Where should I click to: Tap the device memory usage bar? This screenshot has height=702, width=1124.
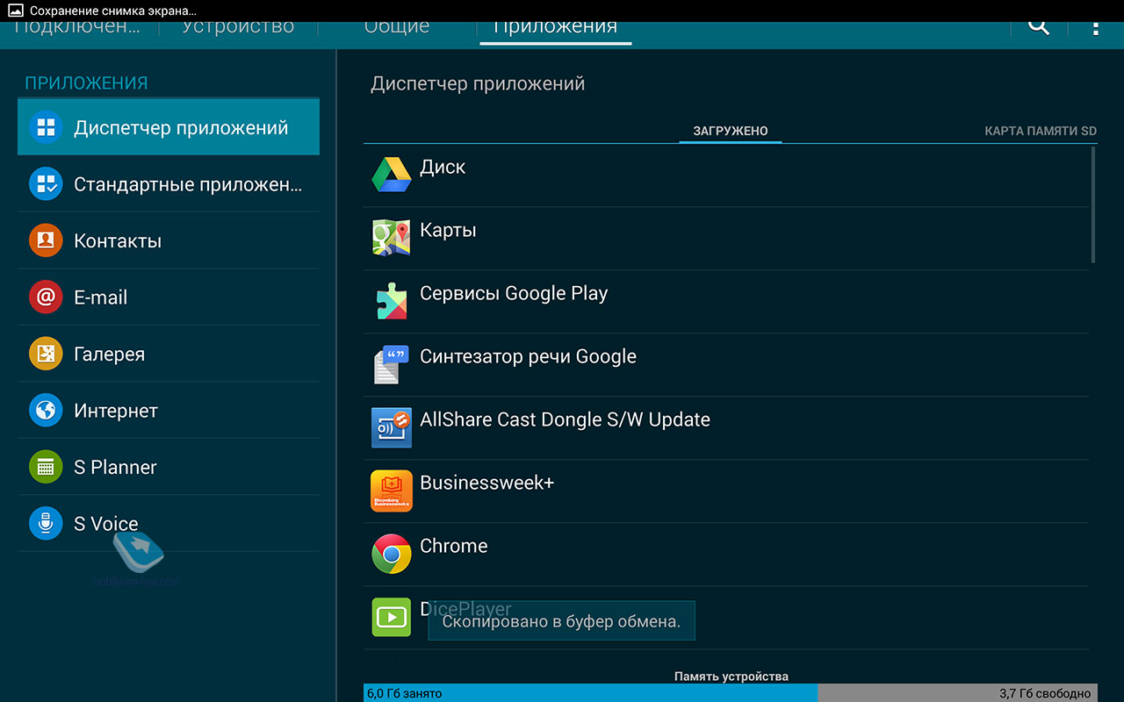(x=731, y=693)
